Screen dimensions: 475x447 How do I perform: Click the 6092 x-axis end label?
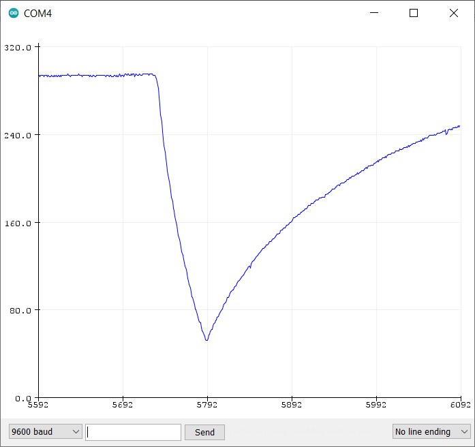pos(460,405)
